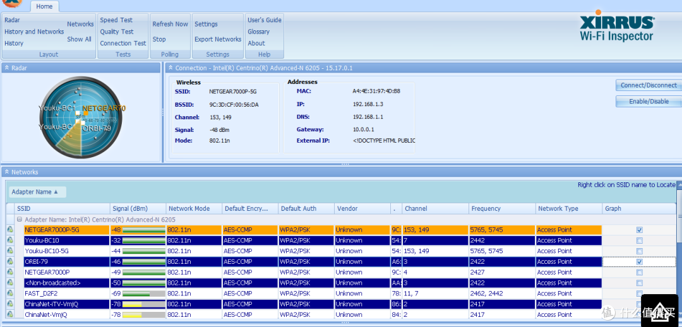Check Graph checkbox for FAST_D2F2
This screenshot has width=682, height=327.
pyautogui.click(x=639, y=294)
